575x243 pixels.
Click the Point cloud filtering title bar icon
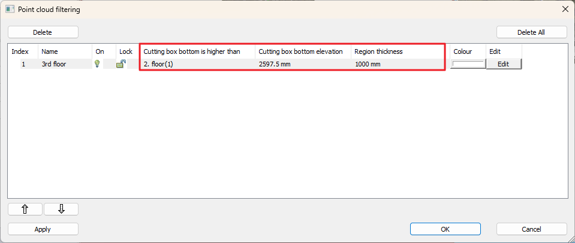pyautogui.click(x=10, y=9)
